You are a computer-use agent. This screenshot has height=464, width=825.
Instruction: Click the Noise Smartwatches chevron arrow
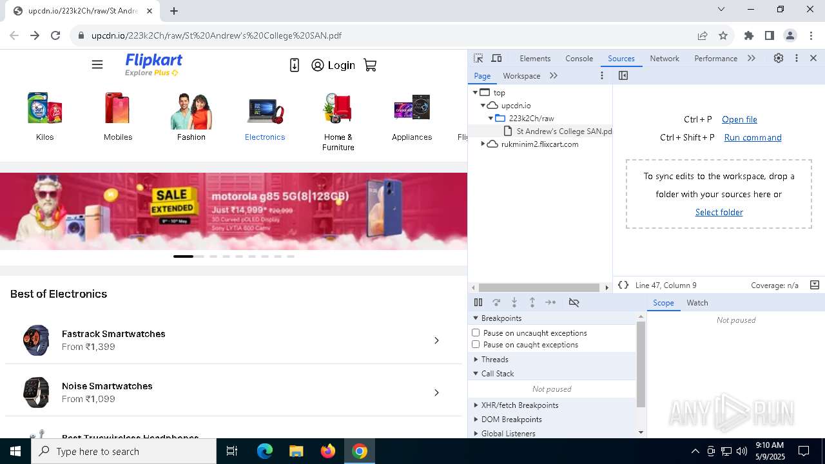coord(436,392)
